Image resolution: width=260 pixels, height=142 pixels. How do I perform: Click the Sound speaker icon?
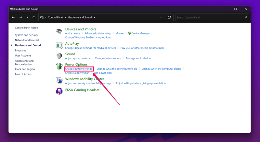59,56
